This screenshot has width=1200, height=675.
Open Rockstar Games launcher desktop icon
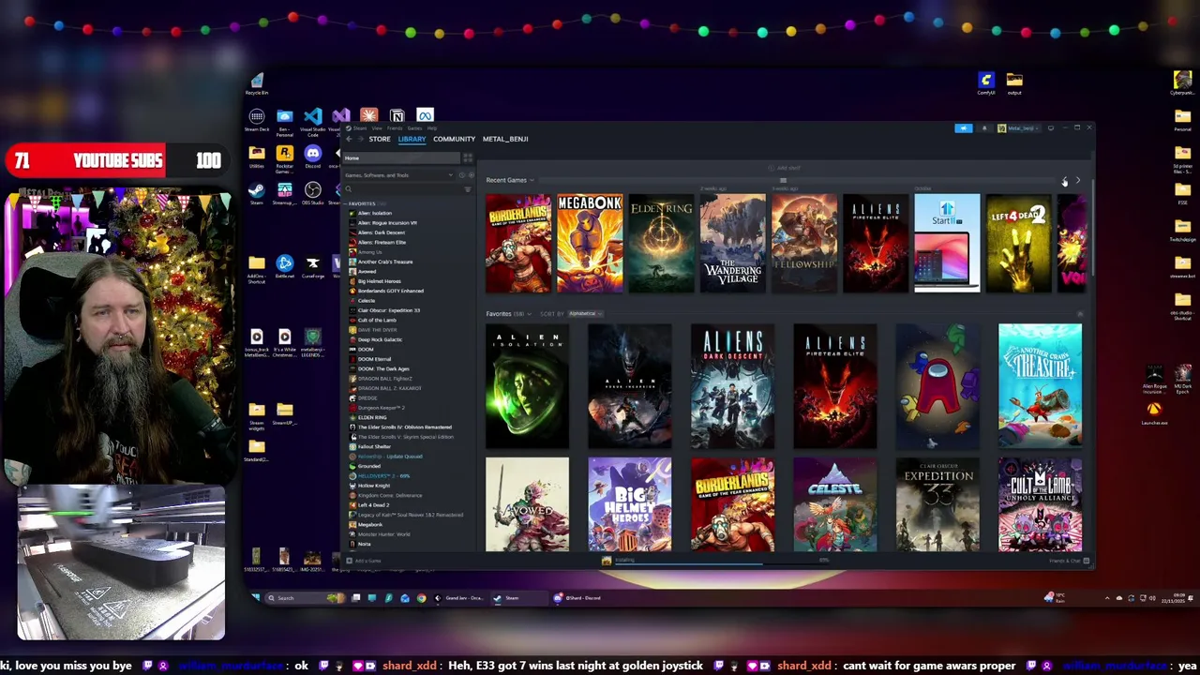pyautogui.click(x=285, y=157)
